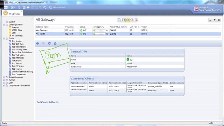Image resolution: width=224 pixels, height=126 pixels.
Task: Navigate back with the blue arrow
Action: (x=37, y=43)
